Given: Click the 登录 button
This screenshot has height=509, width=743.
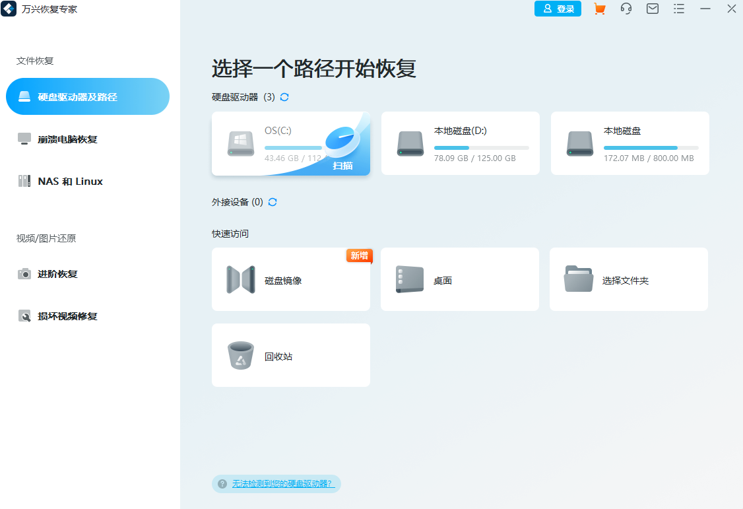Looking at the screenshot, I should point(558,9).
